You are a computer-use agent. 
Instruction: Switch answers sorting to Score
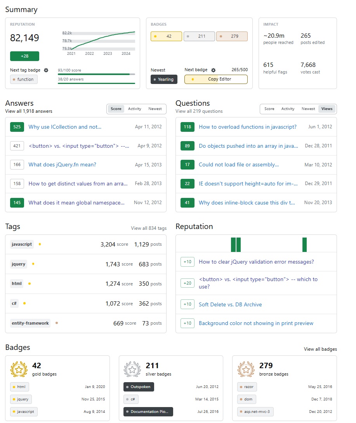pyautogui.click(x=116, y=109)
